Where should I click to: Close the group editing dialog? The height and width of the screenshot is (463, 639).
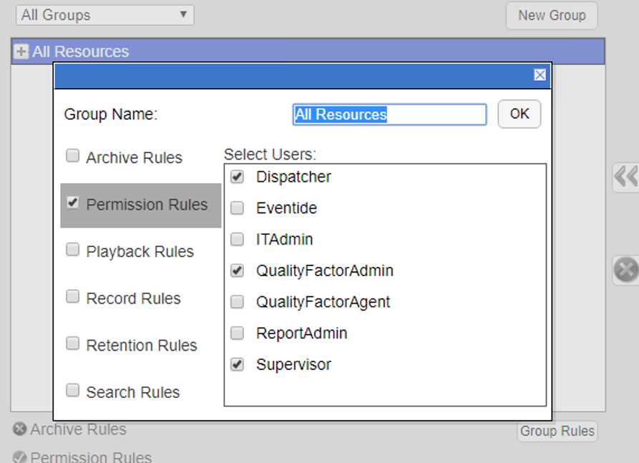pyautogui.click(x=540, y=74)
